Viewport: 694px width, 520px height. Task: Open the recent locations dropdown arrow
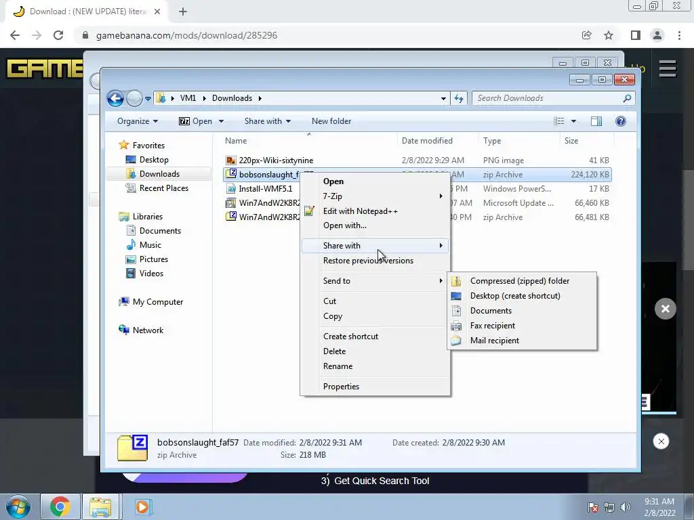pos(148,99)
